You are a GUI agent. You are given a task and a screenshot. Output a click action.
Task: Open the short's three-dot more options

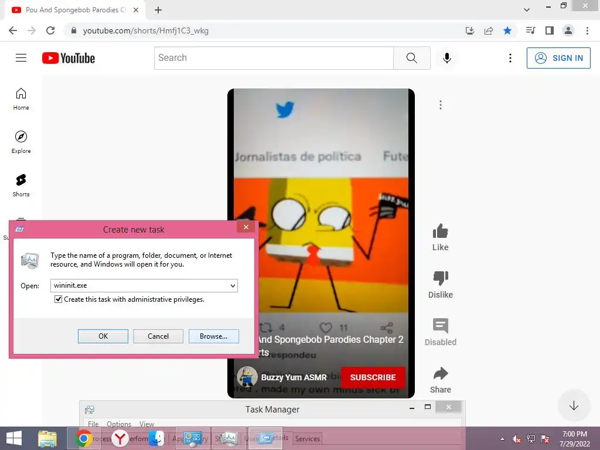(441, 105)
